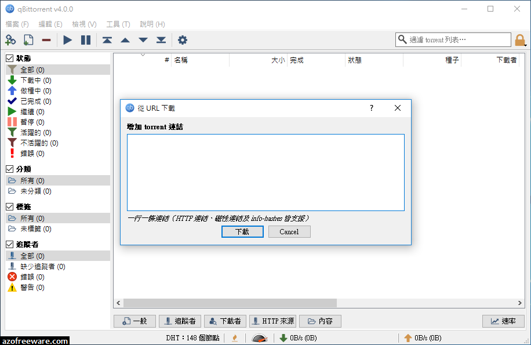Open qBittorrent options via gear icon
Viewport: 531px width, 345px height.
(x=183, y=39)
